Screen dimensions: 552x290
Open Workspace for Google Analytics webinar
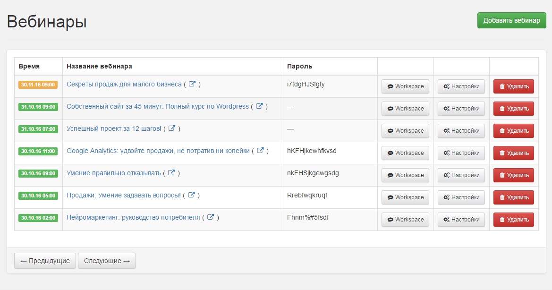coord(405,153)
